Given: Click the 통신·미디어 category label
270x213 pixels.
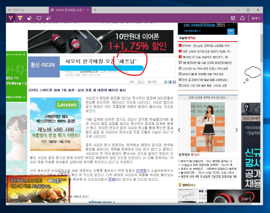Looking at the screenshot, I should (44, 67).
